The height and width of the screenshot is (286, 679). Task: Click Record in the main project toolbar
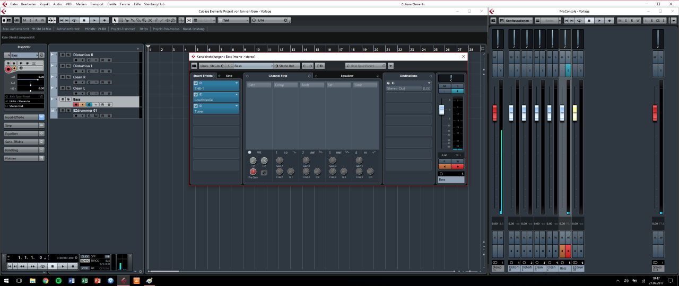pos(105,20)
